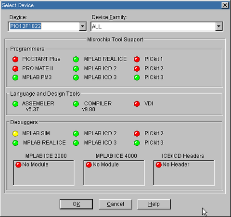This screenshot has width=231, height=217.
Task: Open Help for device selection
Action: 154,204
